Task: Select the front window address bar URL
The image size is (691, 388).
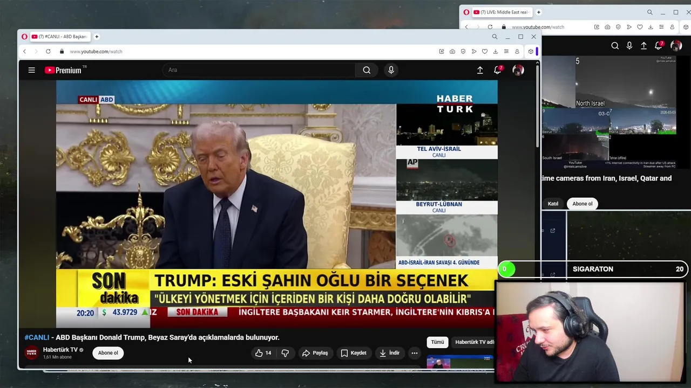Action: coord(96,52)
